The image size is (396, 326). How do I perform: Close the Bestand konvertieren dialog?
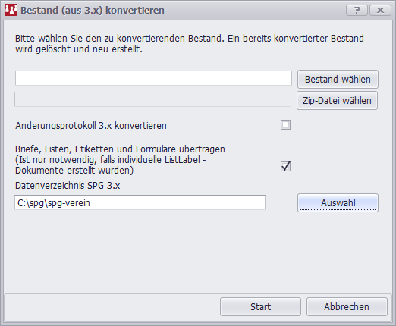[x=380, y=11]
